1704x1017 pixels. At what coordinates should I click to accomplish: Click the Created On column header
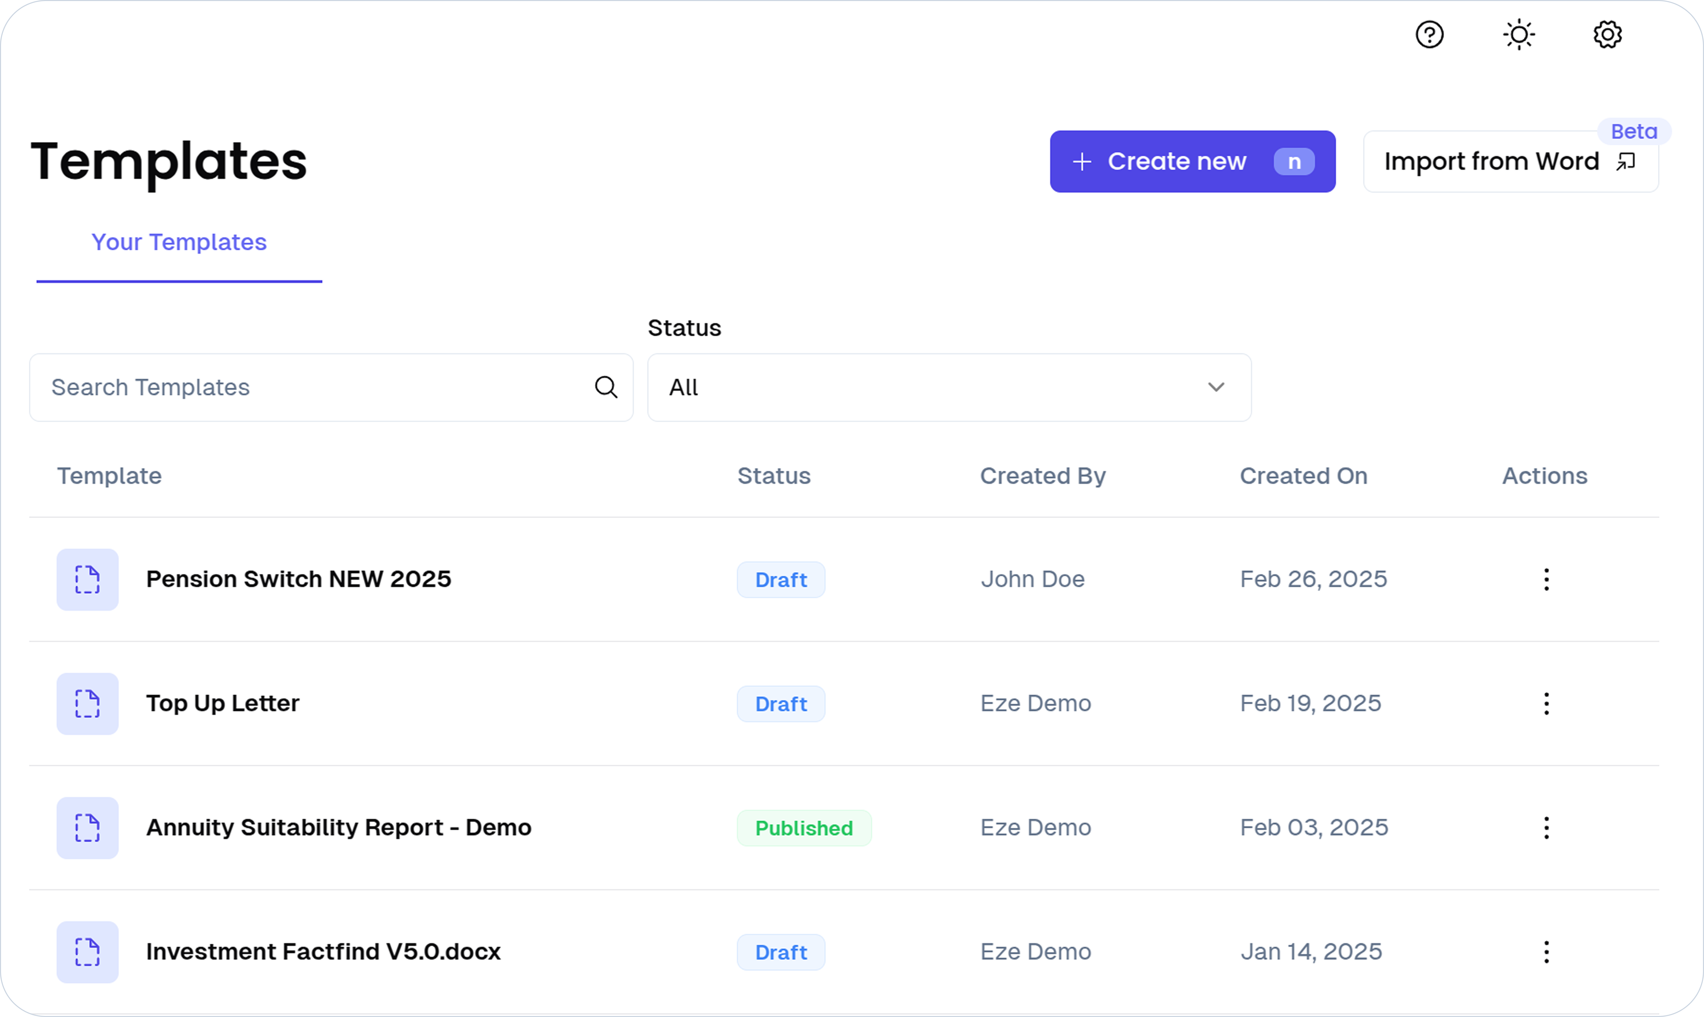(x=1303, y=476)
